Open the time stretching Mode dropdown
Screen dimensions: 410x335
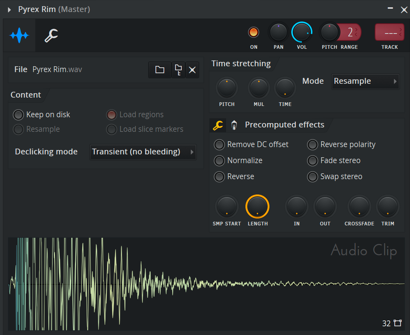pos(365,81)
